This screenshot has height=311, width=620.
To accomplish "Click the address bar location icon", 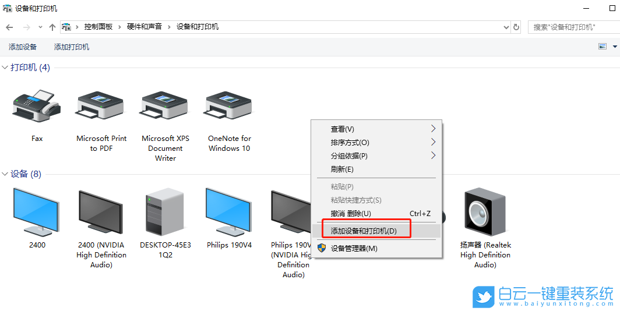I will [67, 27].
